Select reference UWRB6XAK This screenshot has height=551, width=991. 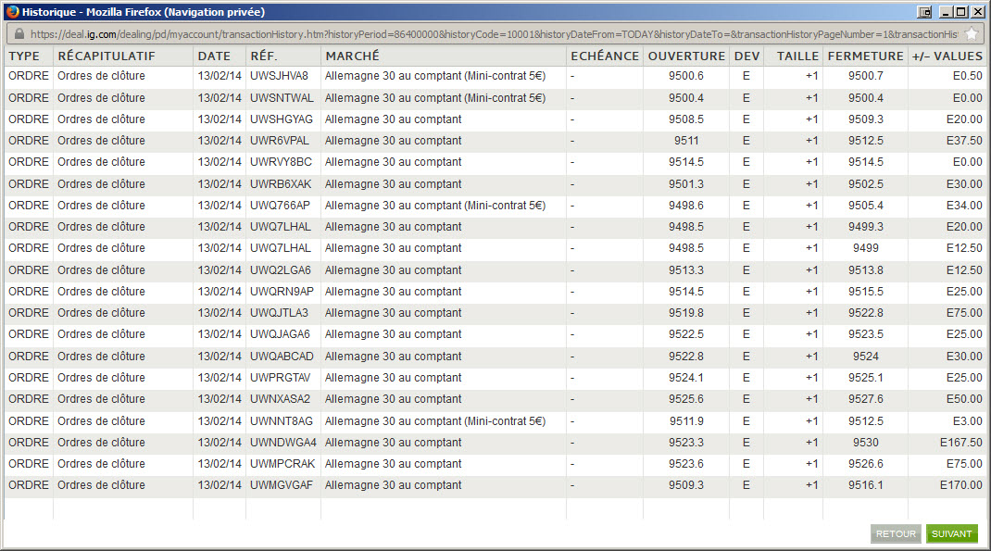click(x=281, y=184)
